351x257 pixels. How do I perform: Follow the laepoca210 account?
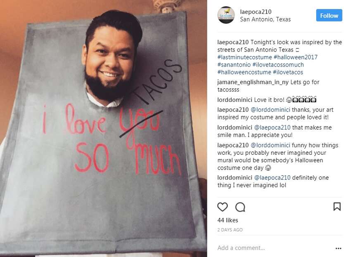point(329,15)
